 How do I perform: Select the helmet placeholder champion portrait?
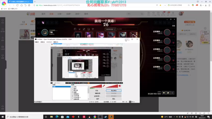pos(78,35)
